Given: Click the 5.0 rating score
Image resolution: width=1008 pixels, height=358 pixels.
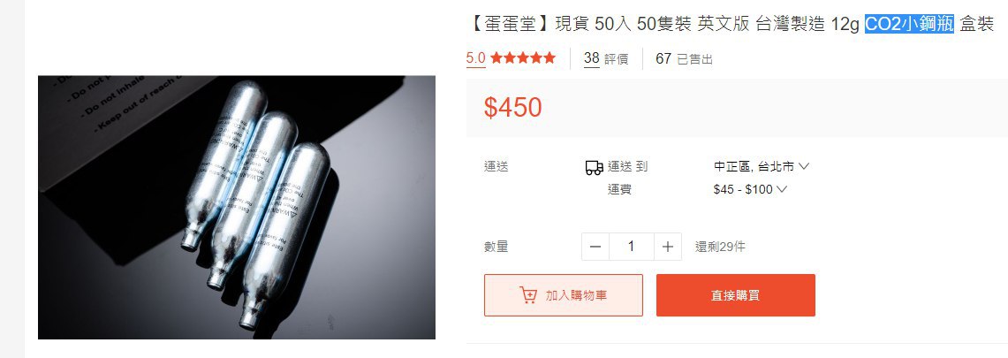Looking at the screenshot, I should tap(475, 58).
